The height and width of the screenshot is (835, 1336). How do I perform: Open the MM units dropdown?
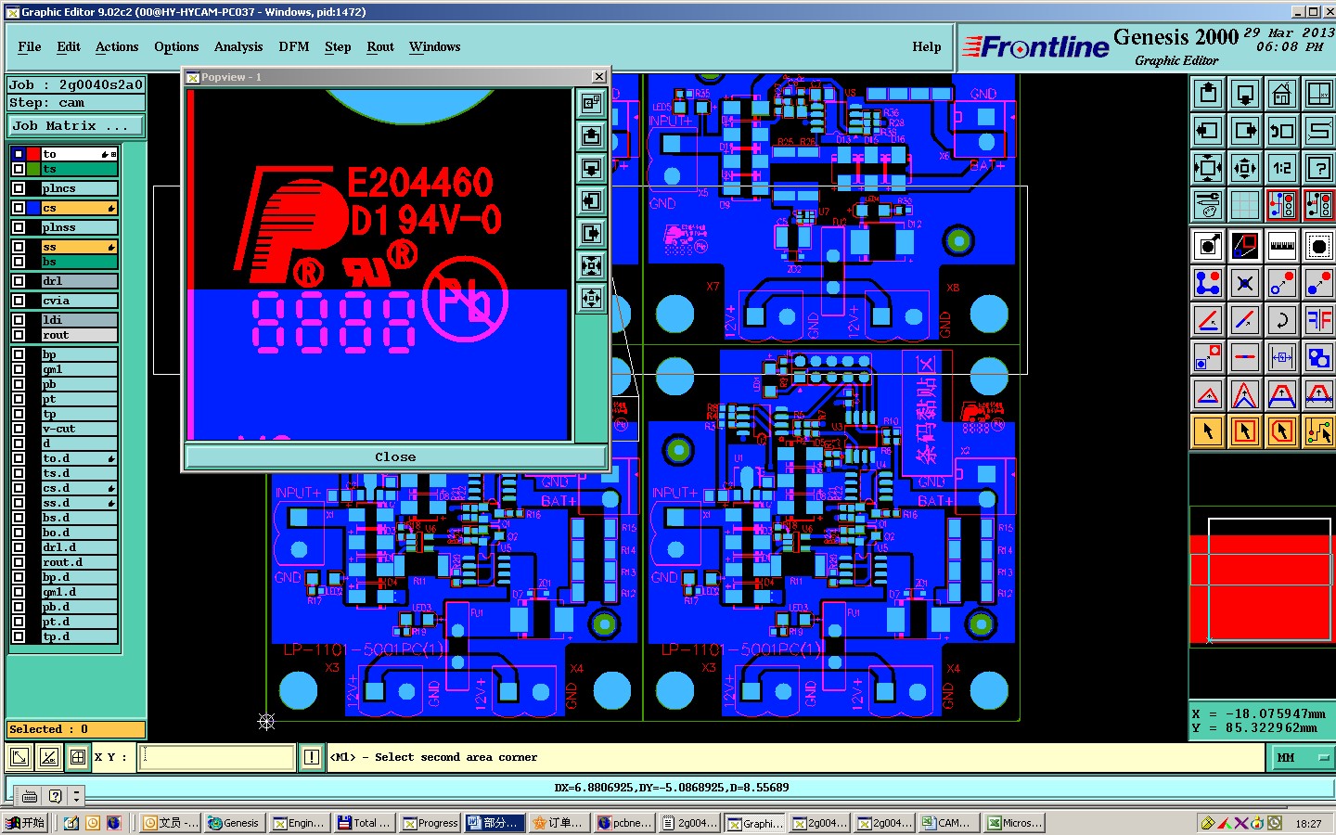(1301, 758)
